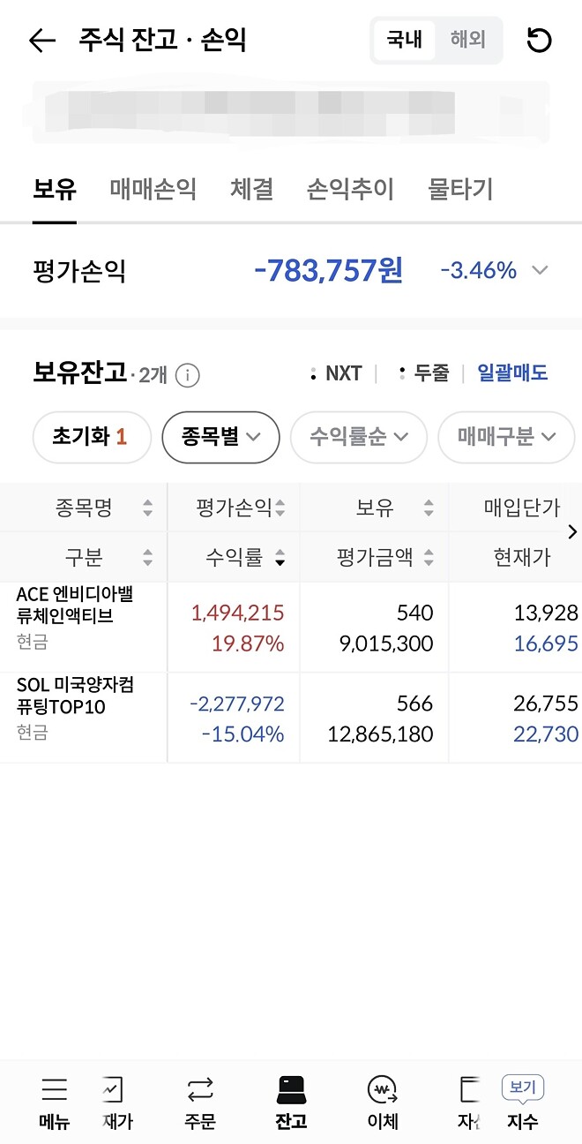Switch to the 매매손익 tab

pos(152,190)
